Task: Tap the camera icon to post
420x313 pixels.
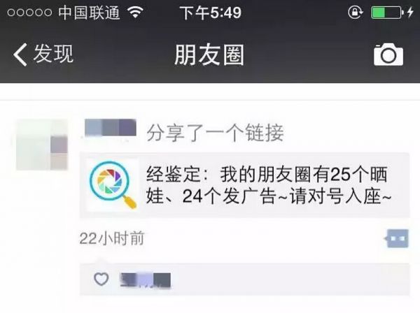Action: tap(388, 54)
